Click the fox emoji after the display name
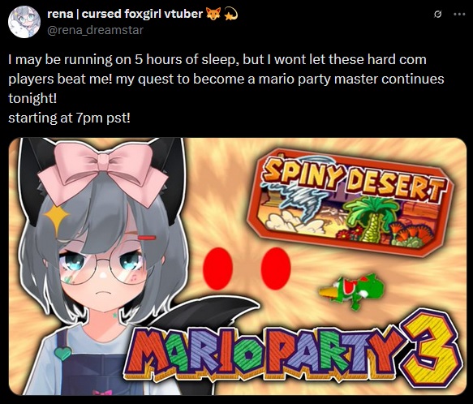This screenshot has height=404, width=473. [213, 14]
